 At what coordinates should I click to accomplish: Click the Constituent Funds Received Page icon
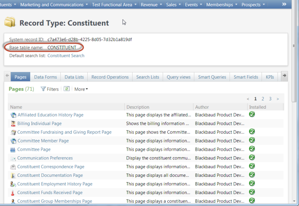click(13, 193)
